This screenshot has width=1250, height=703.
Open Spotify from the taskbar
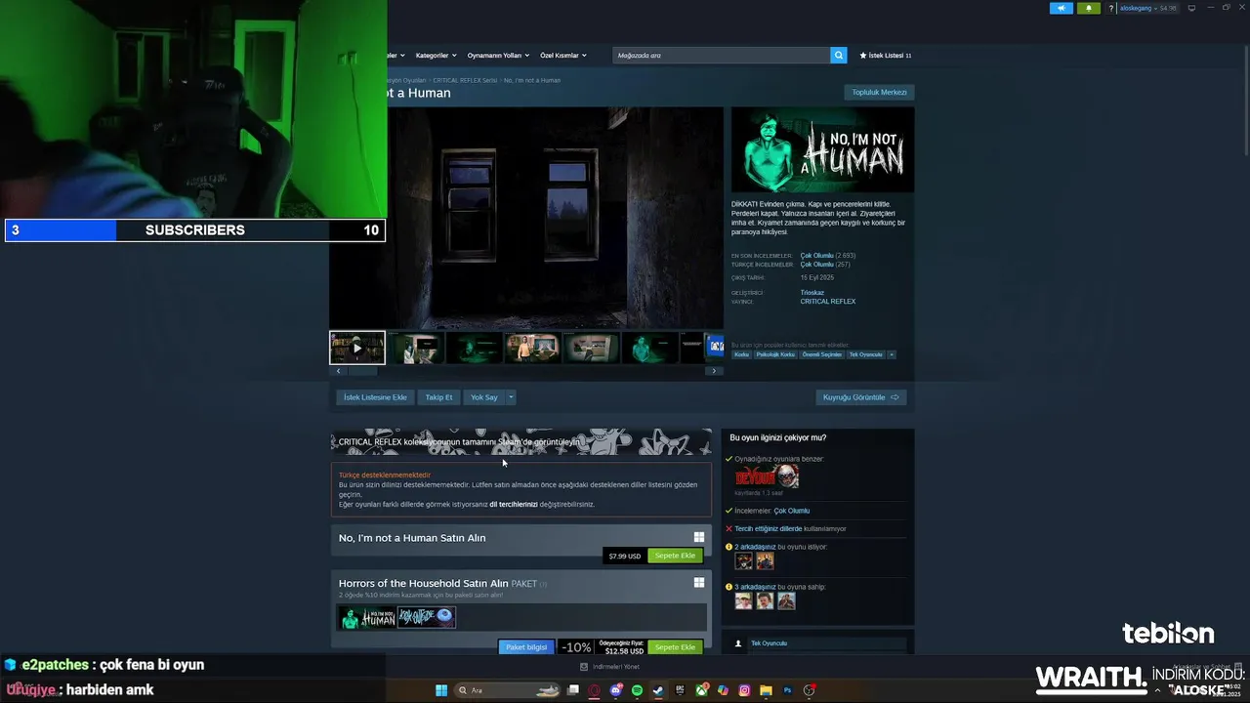point(637,690)
